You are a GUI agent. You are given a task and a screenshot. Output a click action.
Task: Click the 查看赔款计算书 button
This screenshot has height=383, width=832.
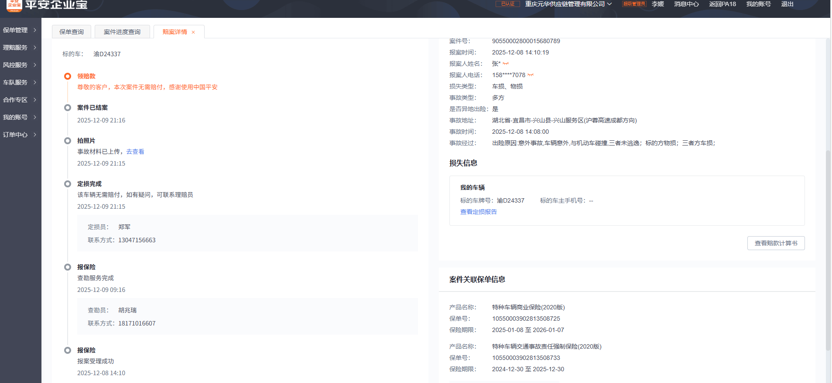[x=776, y=243]
